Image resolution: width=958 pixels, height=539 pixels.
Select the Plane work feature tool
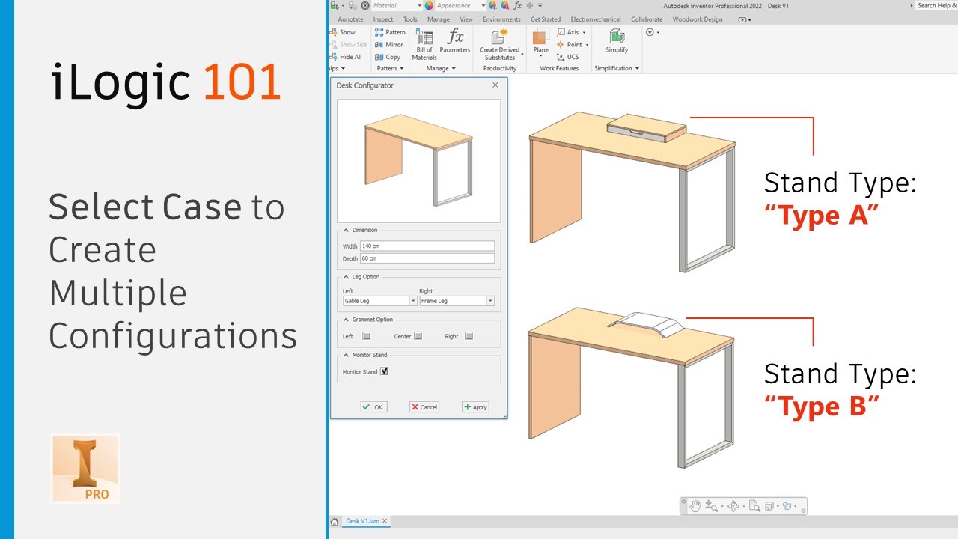(540, 43)
